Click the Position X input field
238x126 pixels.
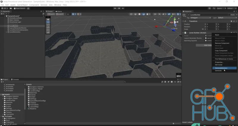click(x=211, y=24)
